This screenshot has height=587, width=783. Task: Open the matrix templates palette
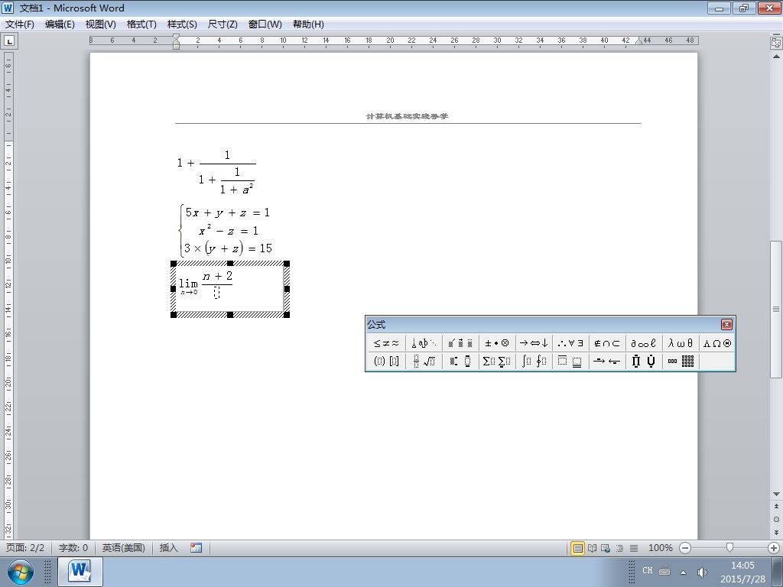click(681, 361)
